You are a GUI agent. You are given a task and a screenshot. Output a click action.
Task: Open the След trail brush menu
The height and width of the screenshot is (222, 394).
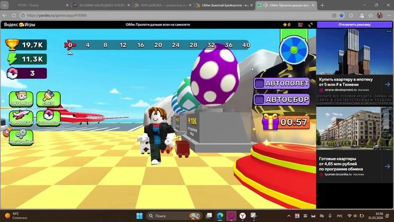49,99
